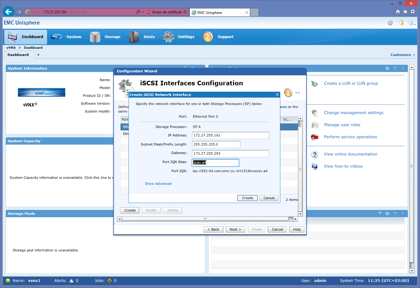Viewport: 420px width, 288px height.
Task: Click the Settings gears icon in navigation bar
Action: click(x=168, y=37)
